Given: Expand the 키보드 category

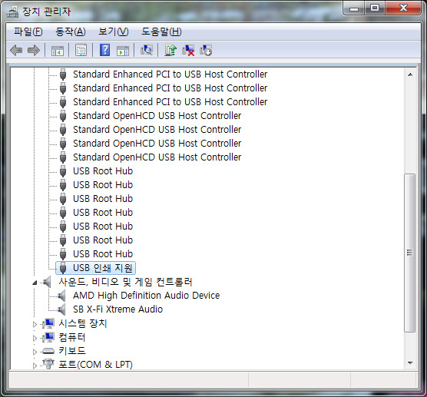Looking at the screenshot, I should click(35, 352).
